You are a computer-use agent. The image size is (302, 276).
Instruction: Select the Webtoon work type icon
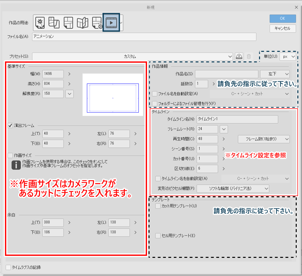tap(54, 22)
